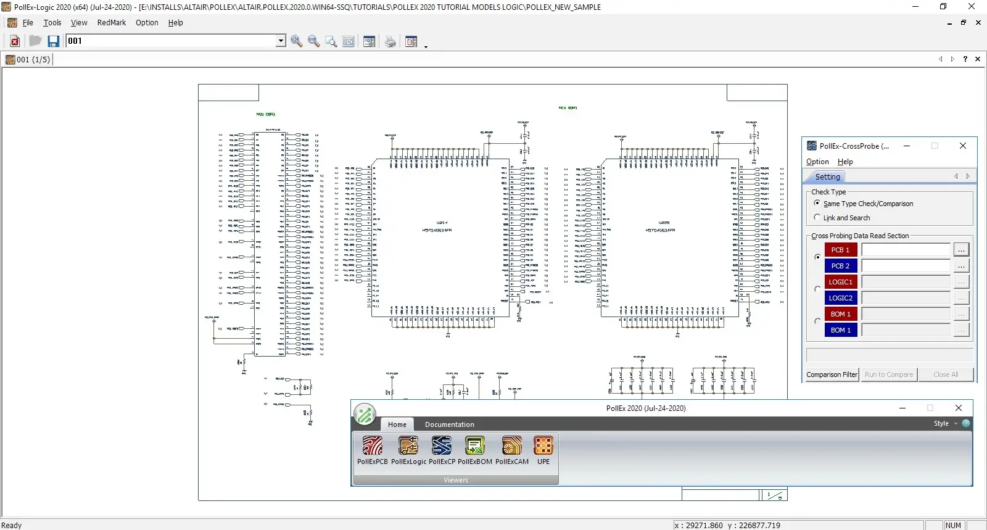Viewport: 987px width, 530px height.
Task: Open the properties panel toolbar icon
Action: point(370,41)
